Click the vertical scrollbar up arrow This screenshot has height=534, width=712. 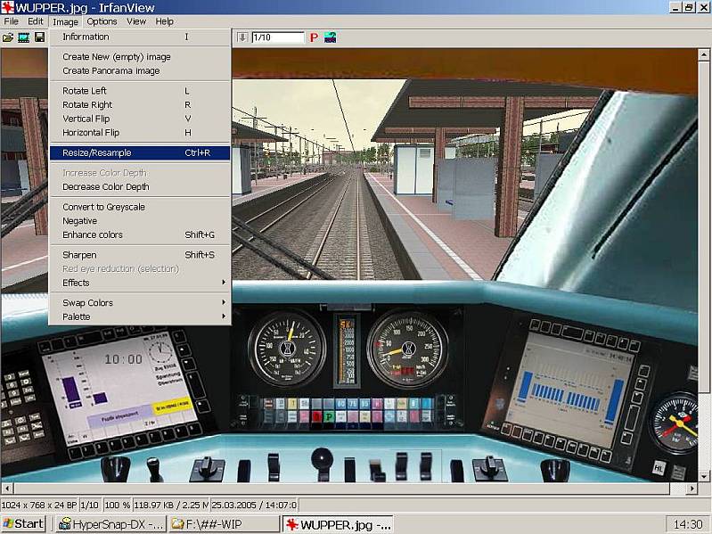[x=703, y=55]
